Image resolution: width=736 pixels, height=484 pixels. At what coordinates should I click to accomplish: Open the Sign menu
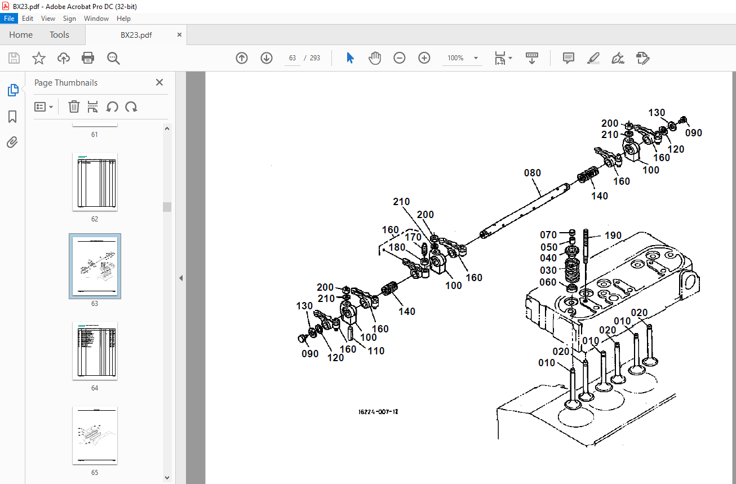[69, 19]
